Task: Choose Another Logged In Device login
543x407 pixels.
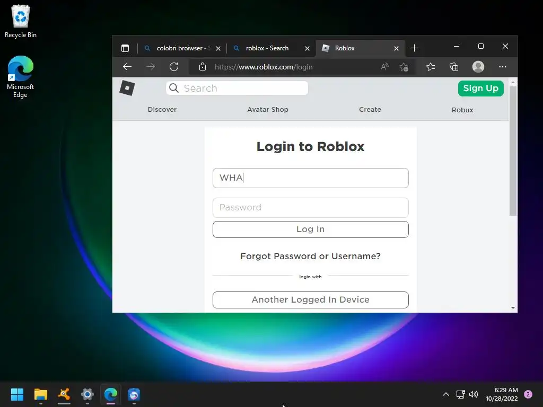Action: (x=311, y=300)
